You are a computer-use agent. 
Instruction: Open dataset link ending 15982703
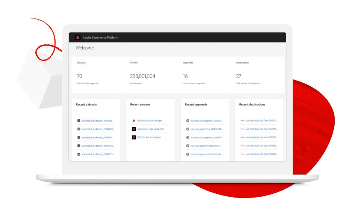[x=98, y=154]
